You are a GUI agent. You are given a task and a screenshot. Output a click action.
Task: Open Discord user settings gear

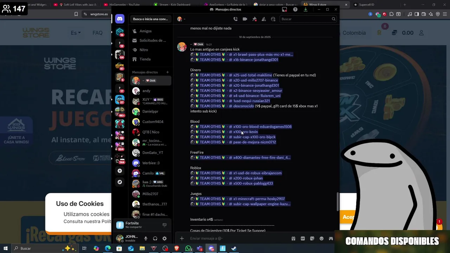coord(165,239)
